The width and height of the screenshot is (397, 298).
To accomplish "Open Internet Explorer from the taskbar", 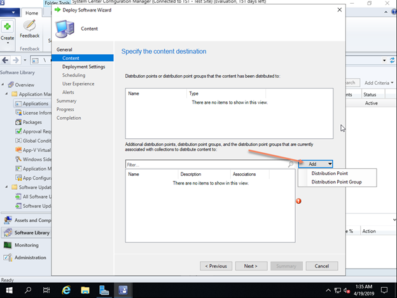I will tap(66, 290).
